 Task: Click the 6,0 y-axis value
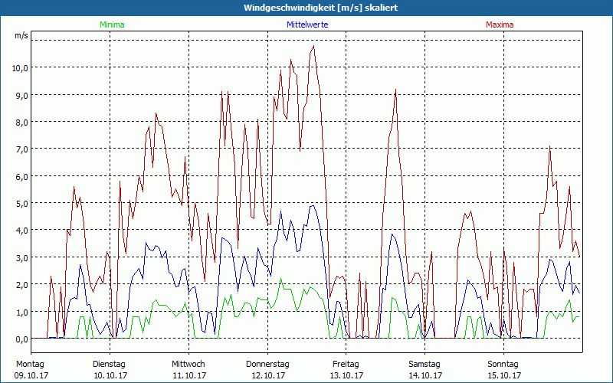[22, 176]
